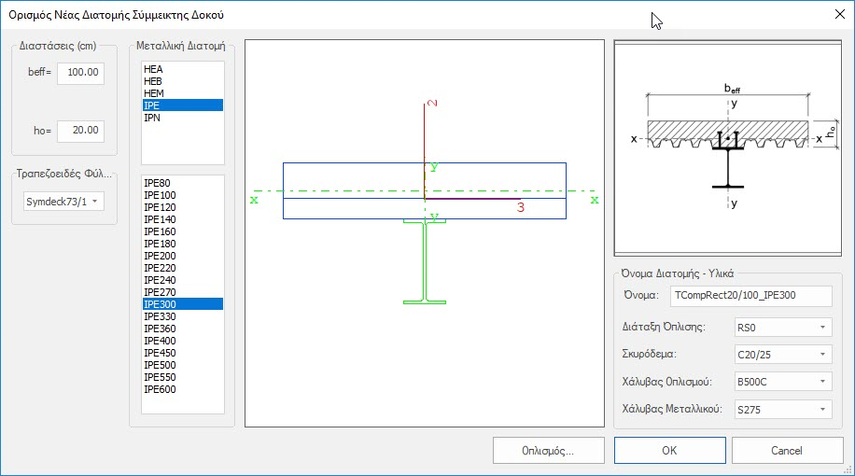The image size is (855, 476).
Task: Click the ho dimension input field
Action: (x=80, y=131)
